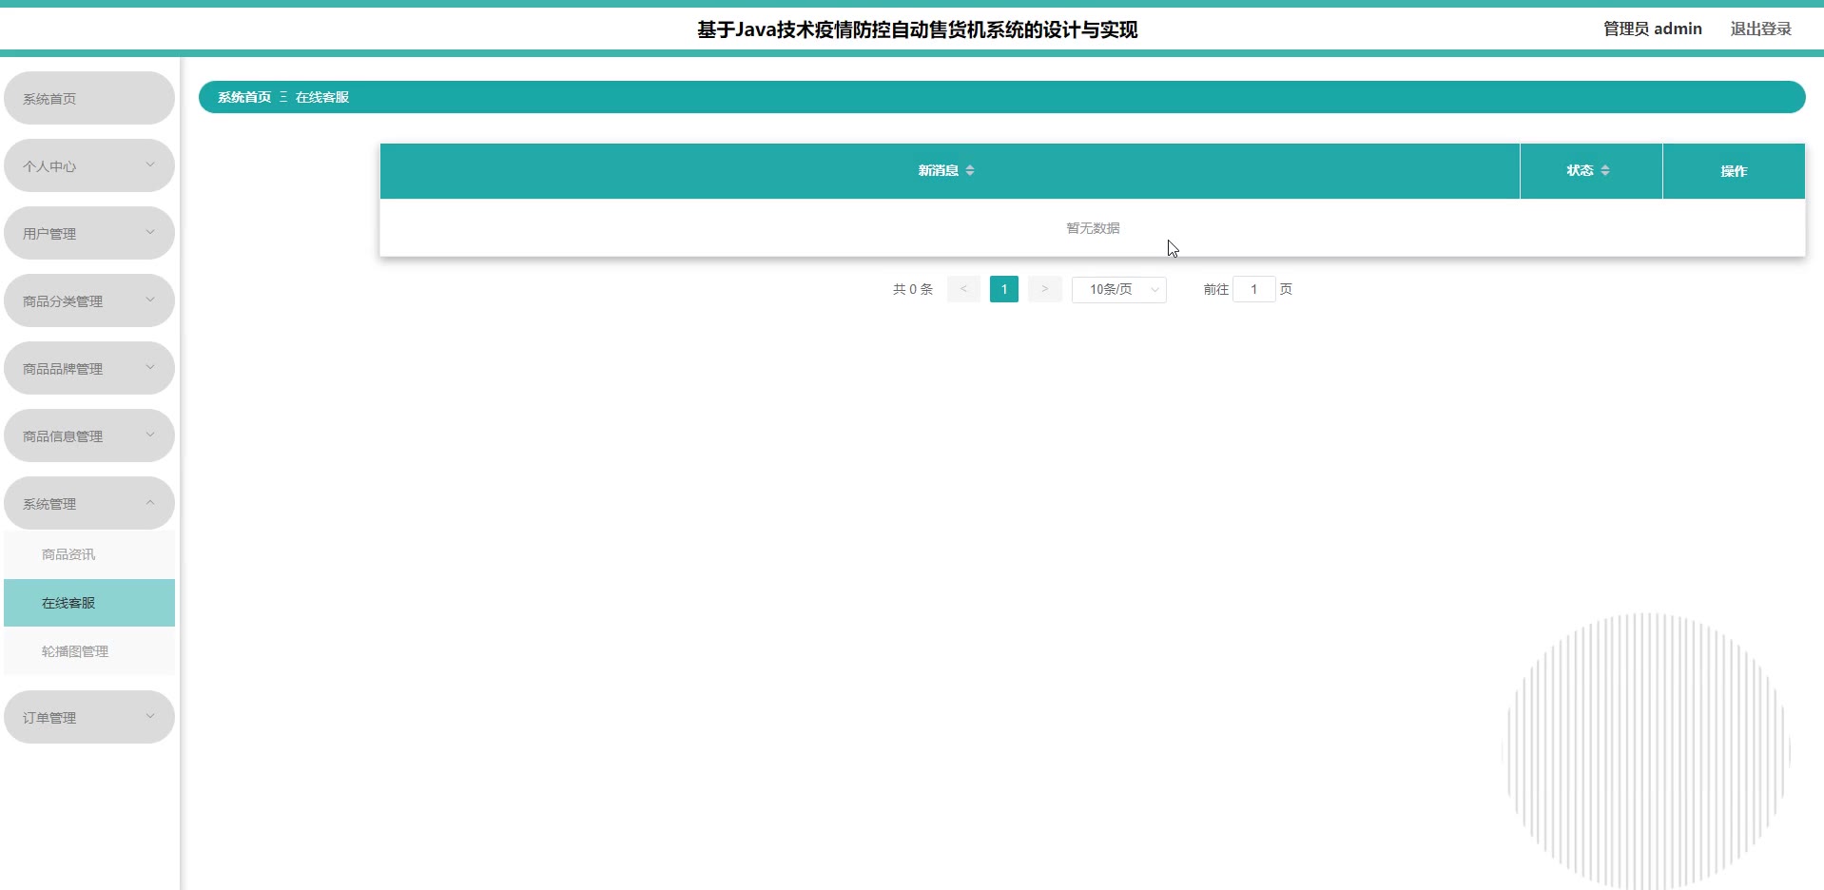Open the 商品资讯 submenu item

click(89, 554)
